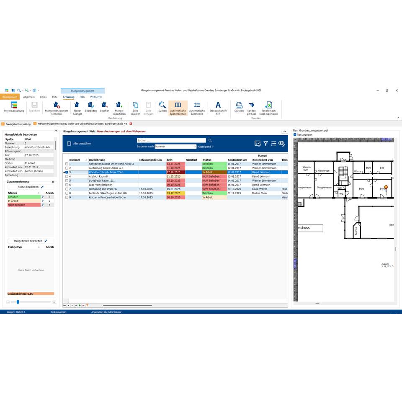Check the box for row 2 Ausführung Gerüst
Viewport: 402px width, 402px height.
(x=67, y=168)
